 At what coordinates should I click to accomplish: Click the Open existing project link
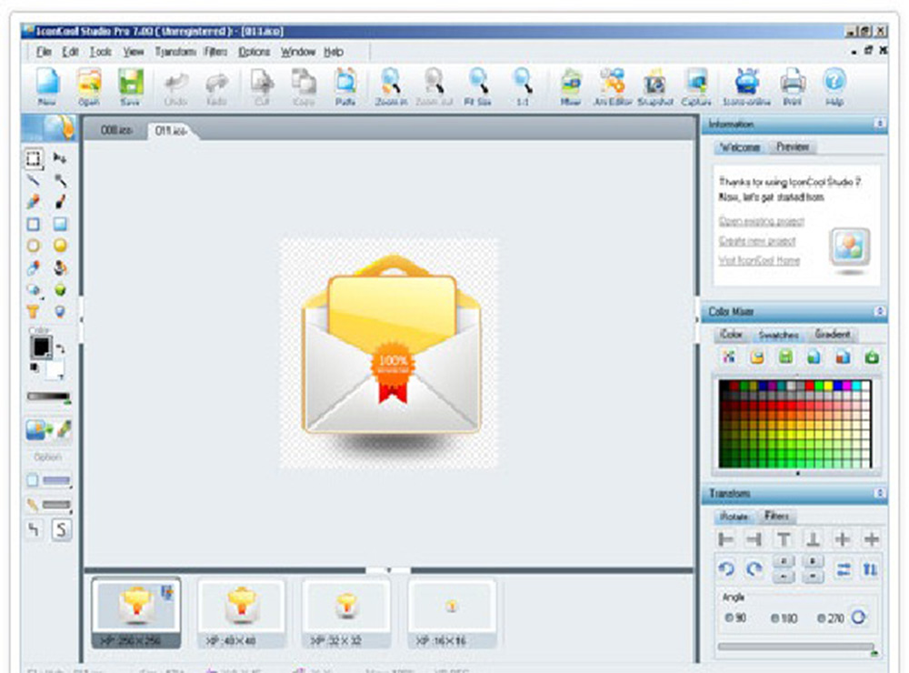tap(761, 221)
